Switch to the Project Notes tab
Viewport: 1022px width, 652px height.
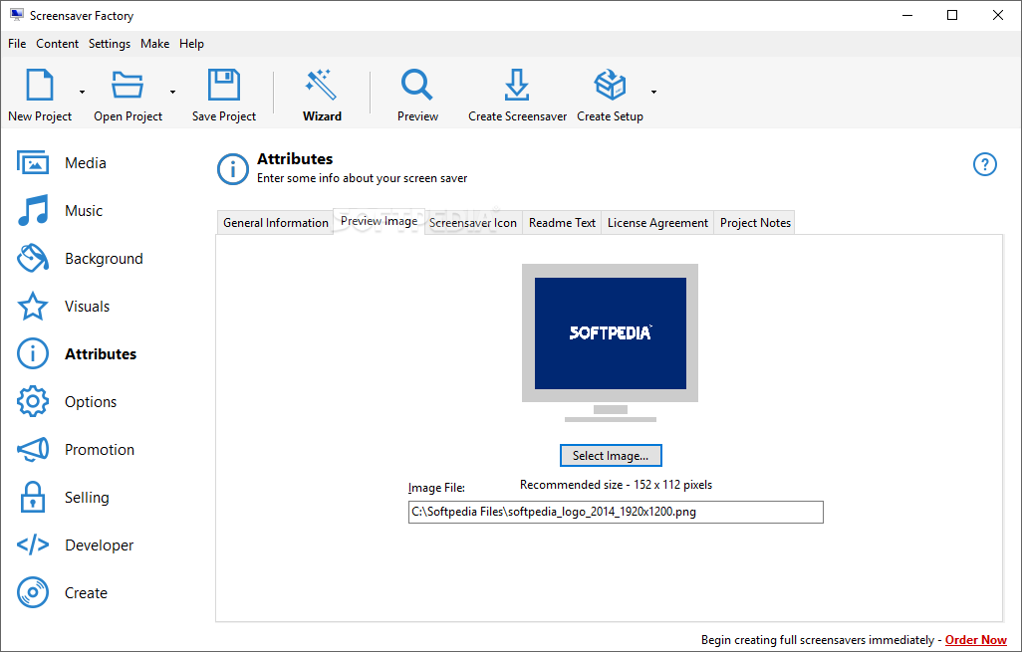(x=755, y=223)
